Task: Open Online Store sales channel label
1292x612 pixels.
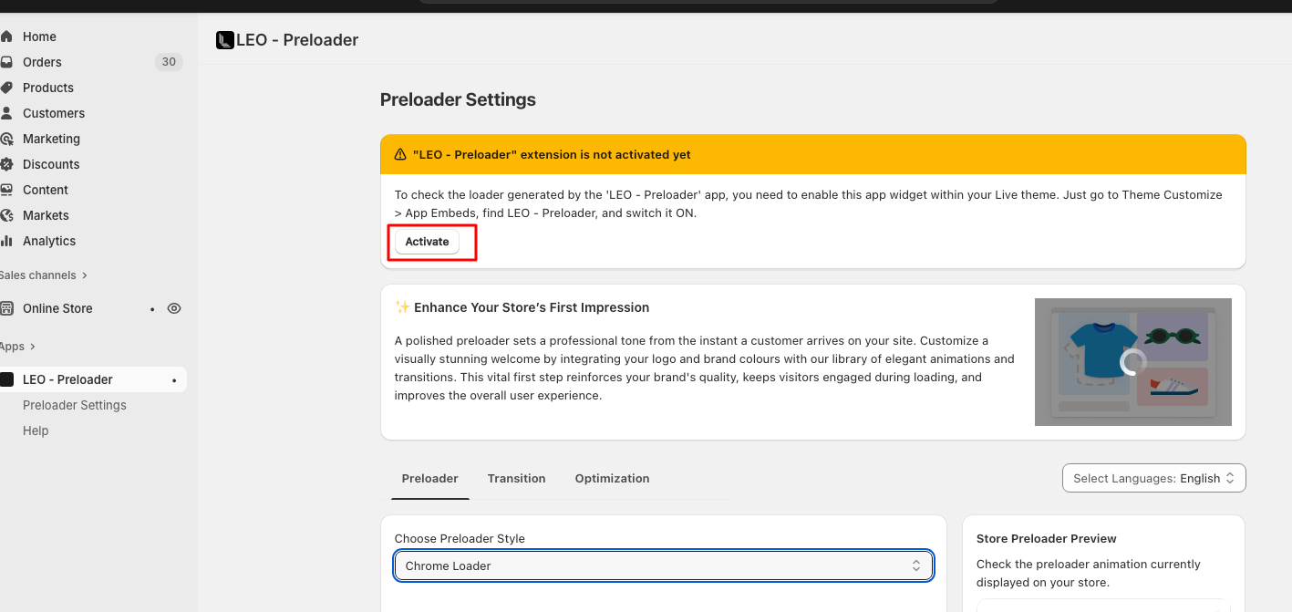Action: click(57, 308)
